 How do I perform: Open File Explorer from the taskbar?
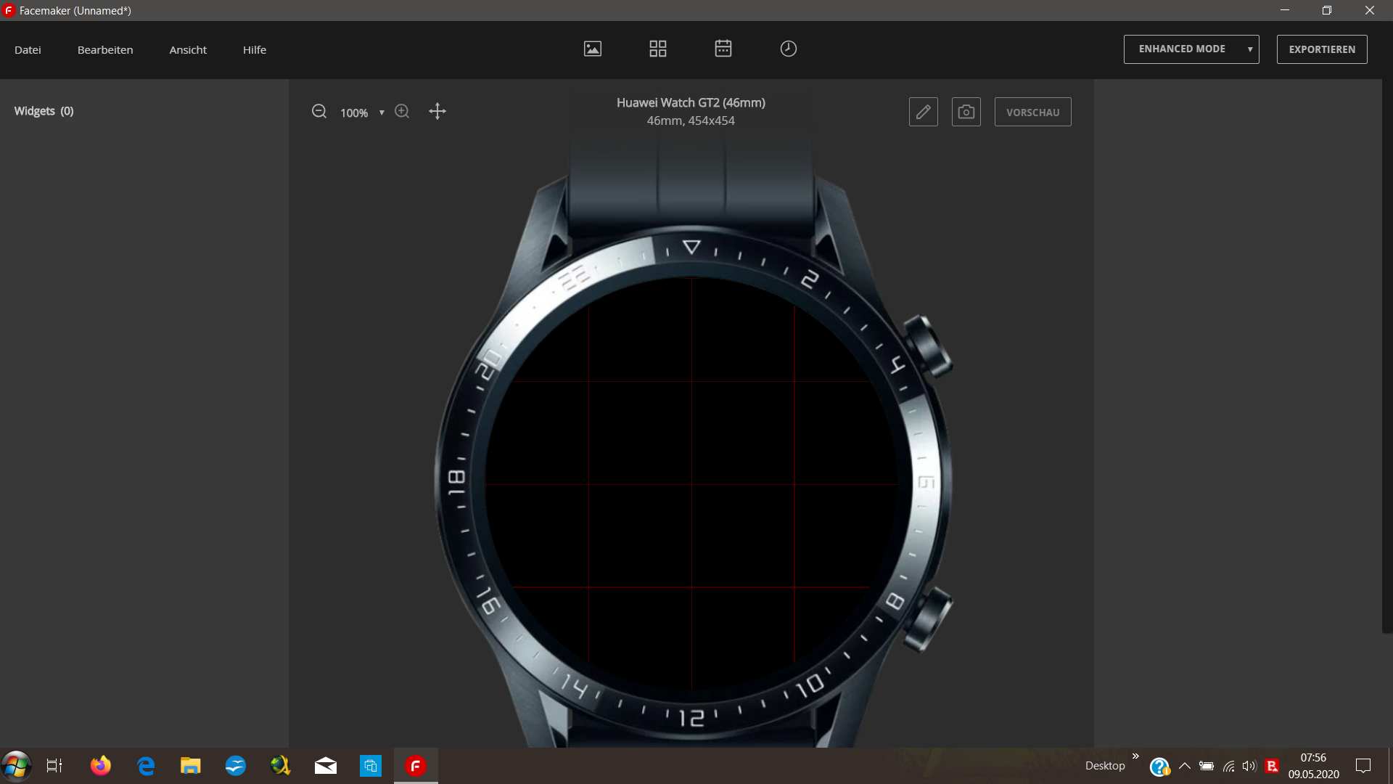tap(191, 766)
